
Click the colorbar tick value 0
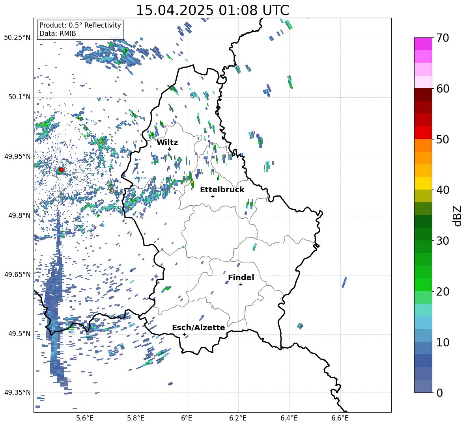[x=439, y=393]
